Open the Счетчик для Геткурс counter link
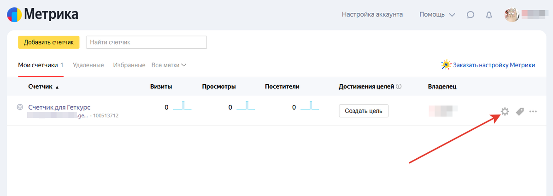Viewport: 553px width, 196px height. pyautogui.click(x=59, y=107)
